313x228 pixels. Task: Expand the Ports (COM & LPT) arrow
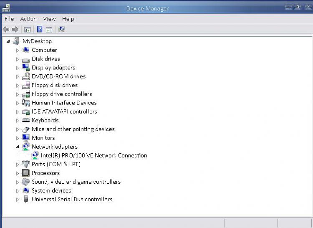pyautogui.click(x=18, y=165)
